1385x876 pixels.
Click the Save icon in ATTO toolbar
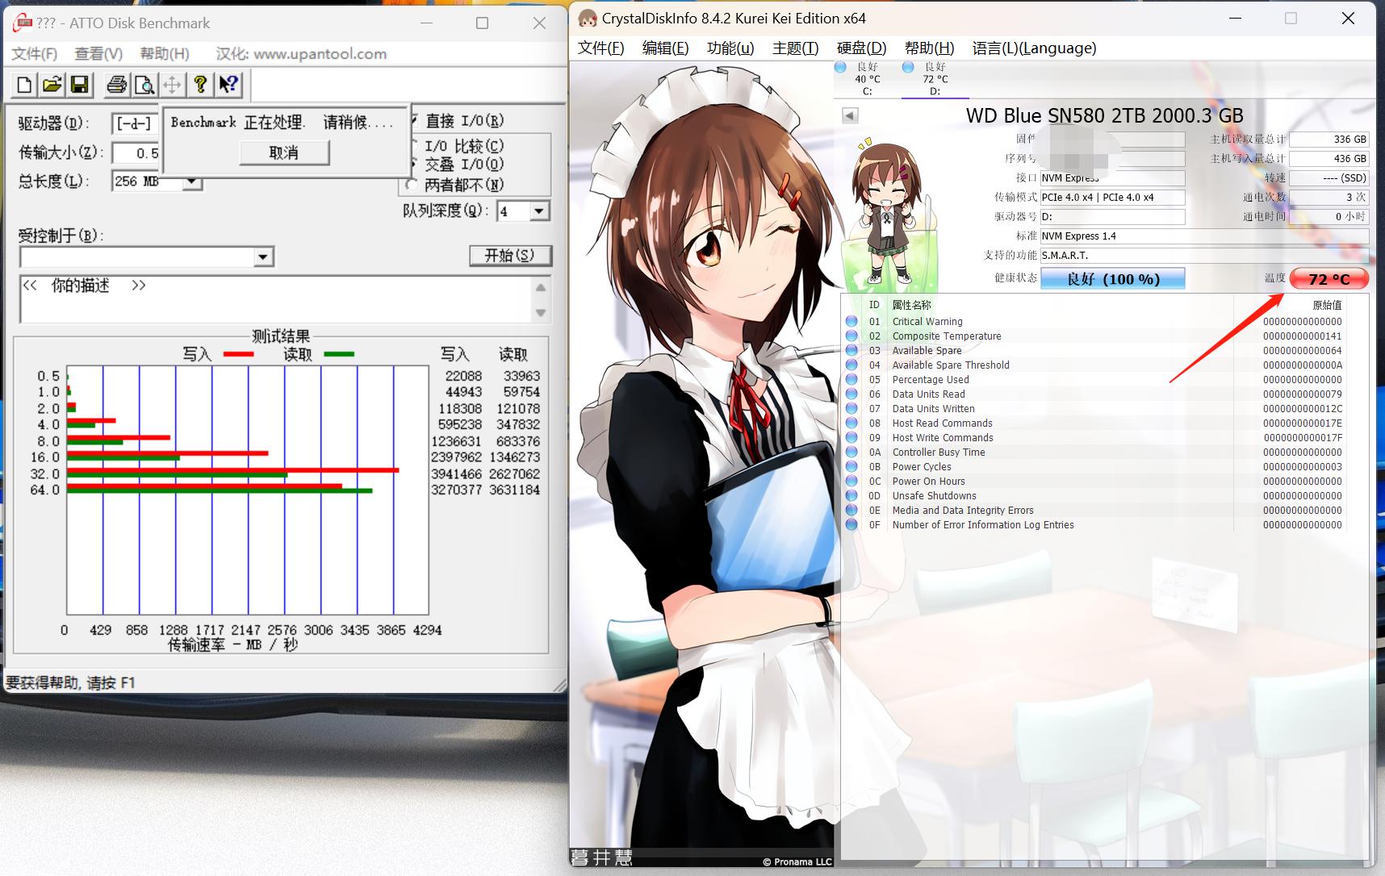[80, 85]
